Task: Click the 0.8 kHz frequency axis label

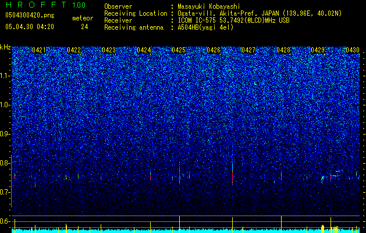Action: (5, 163)
